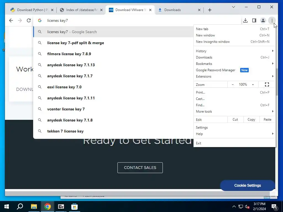Image resolution: width=283 pixels, height=212 pixels.
Task: Open File Explorer from taskbar
Action: click(34, 206)
